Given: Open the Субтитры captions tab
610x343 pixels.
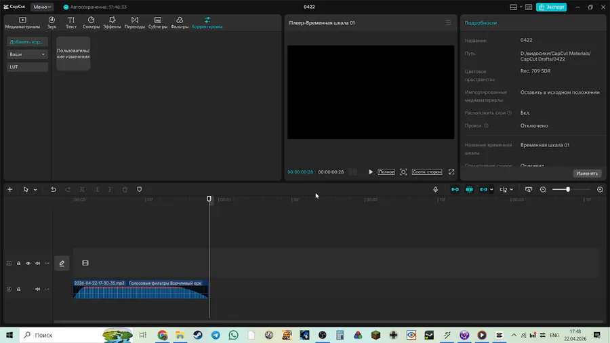Looking at the screenshot, I should 157,22.
